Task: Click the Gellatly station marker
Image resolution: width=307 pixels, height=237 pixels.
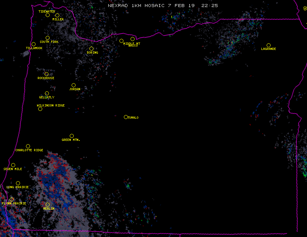Action: click(47, 93)
